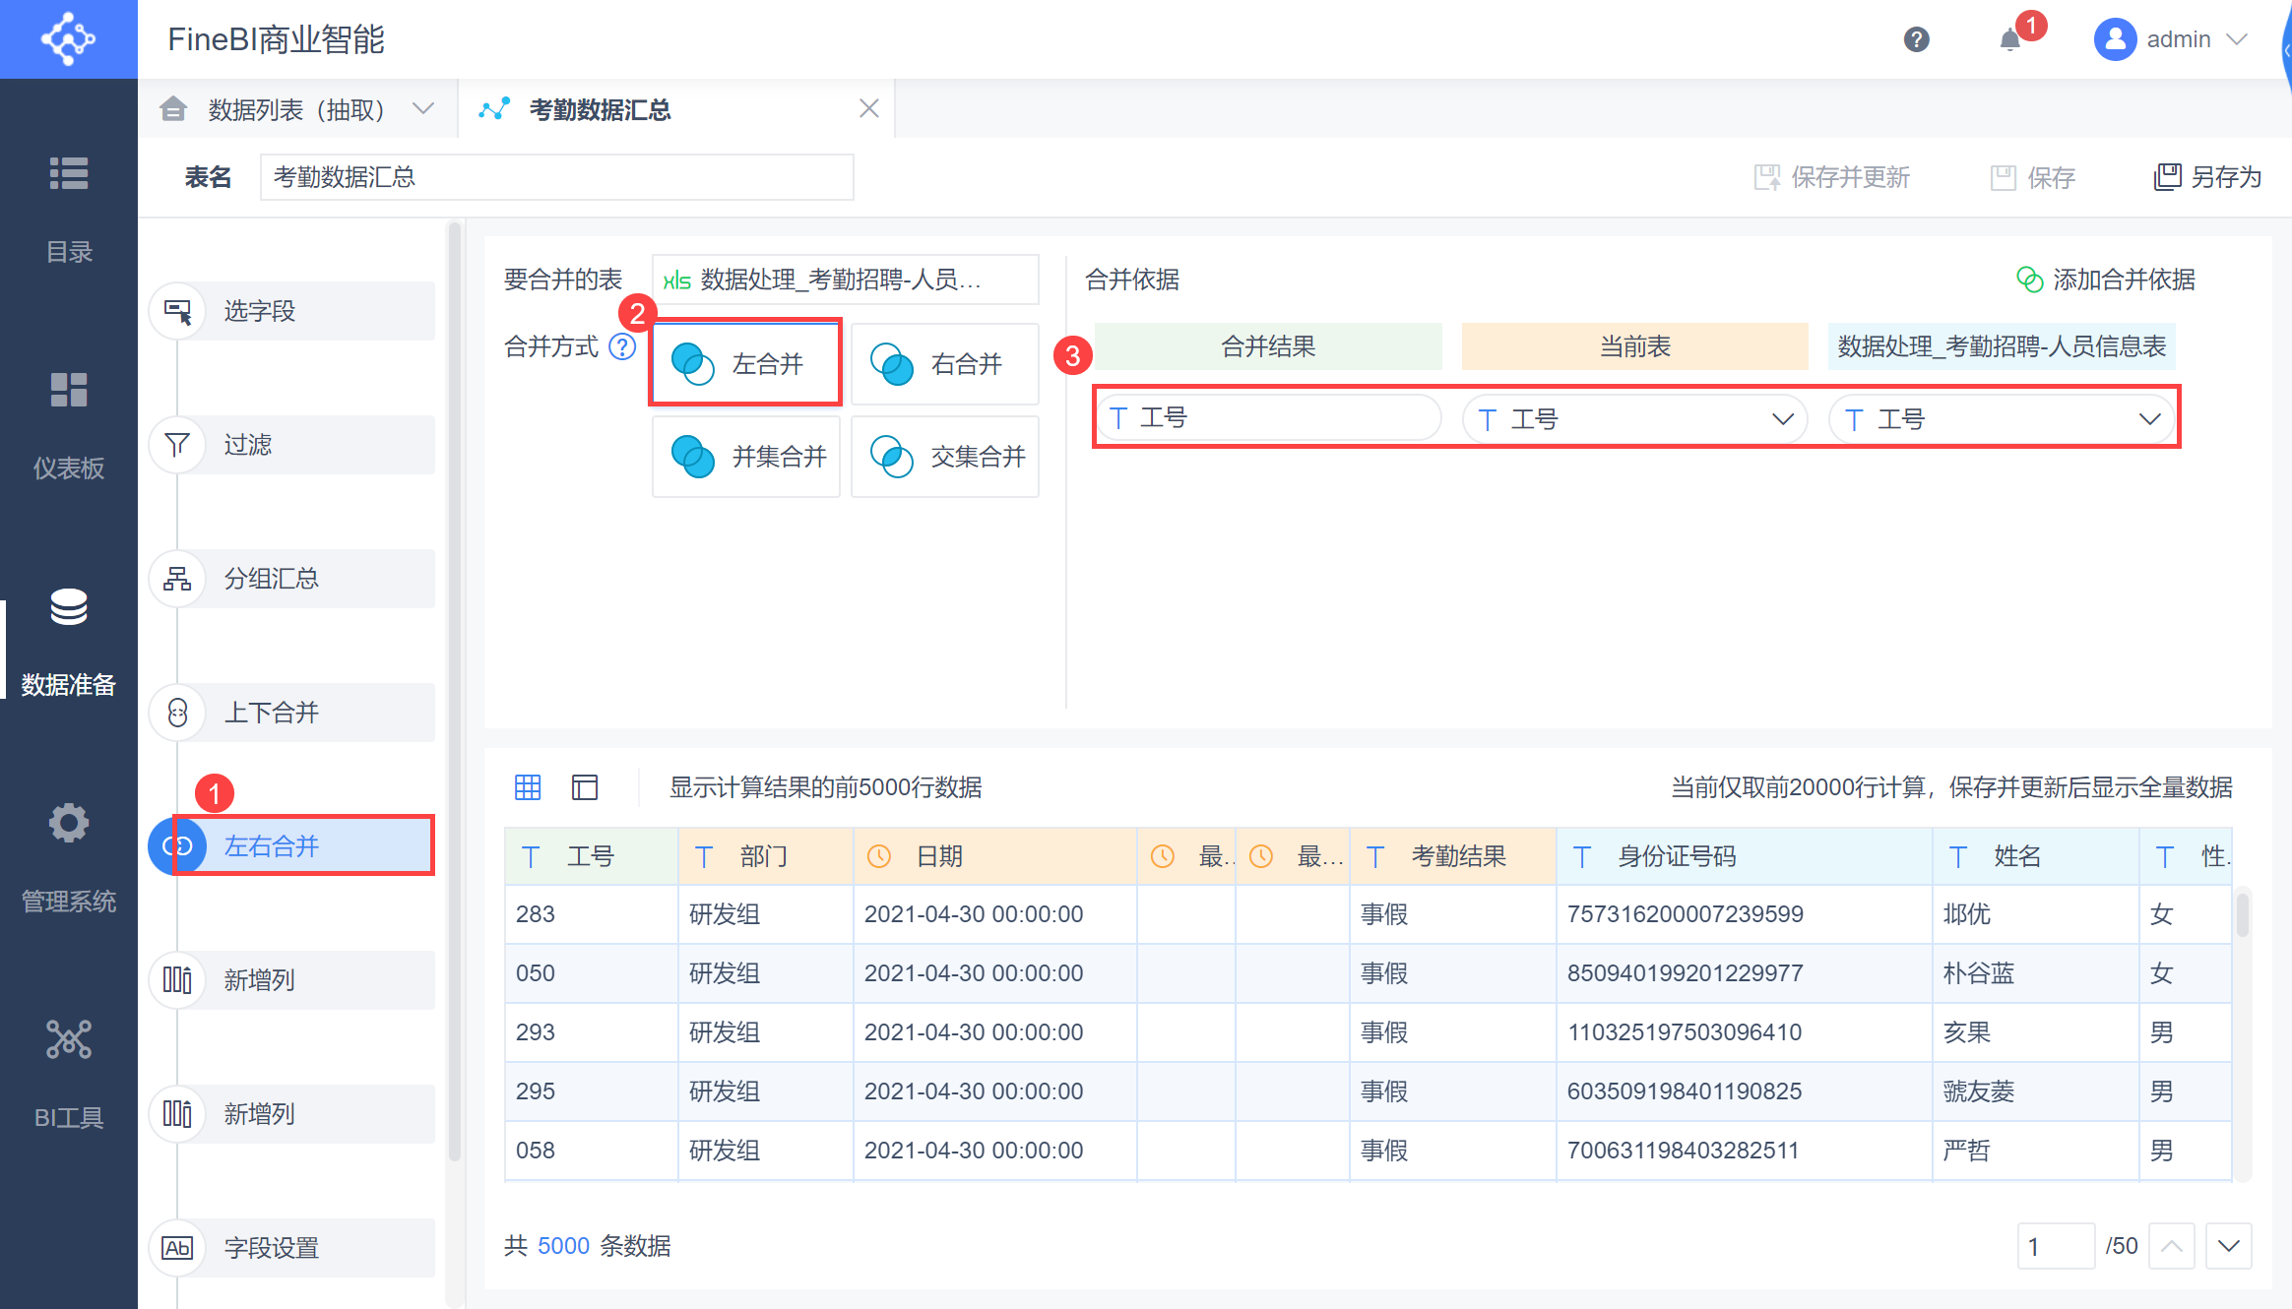Switch to grid table view icon
Viewport: 2292px width, 1309px height.
pos(528,786)
